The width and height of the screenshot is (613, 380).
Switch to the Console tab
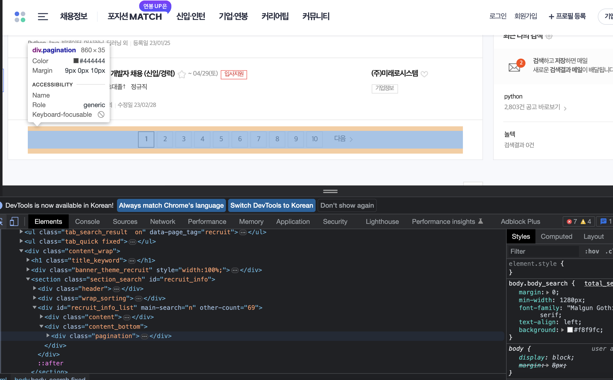point(87,222)
